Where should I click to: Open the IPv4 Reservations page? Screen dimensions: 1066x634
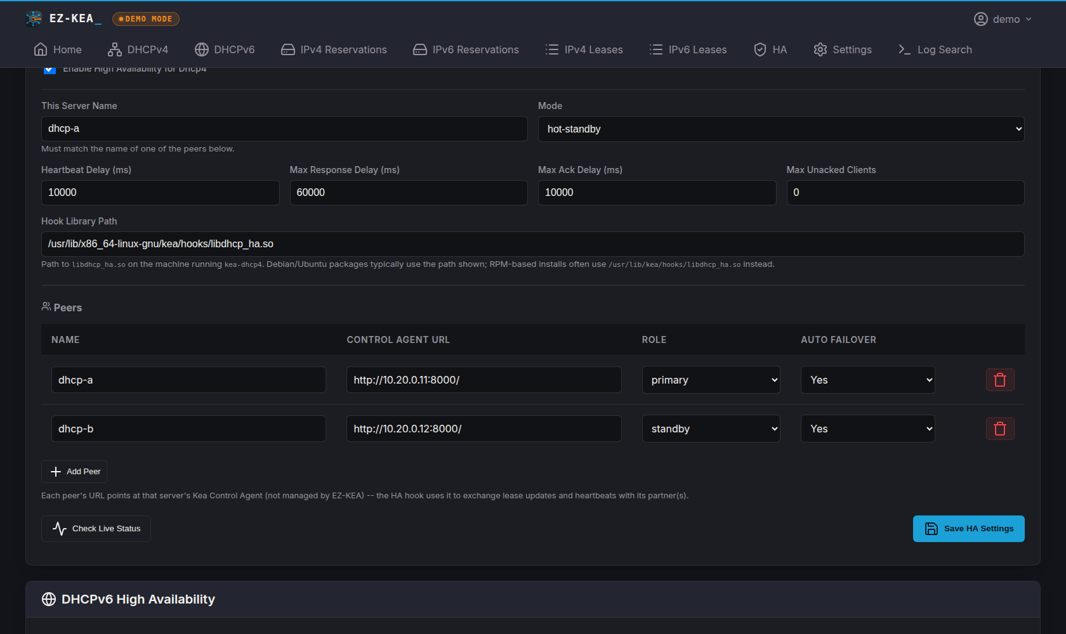pyautogui.click(x=334, y=49)
